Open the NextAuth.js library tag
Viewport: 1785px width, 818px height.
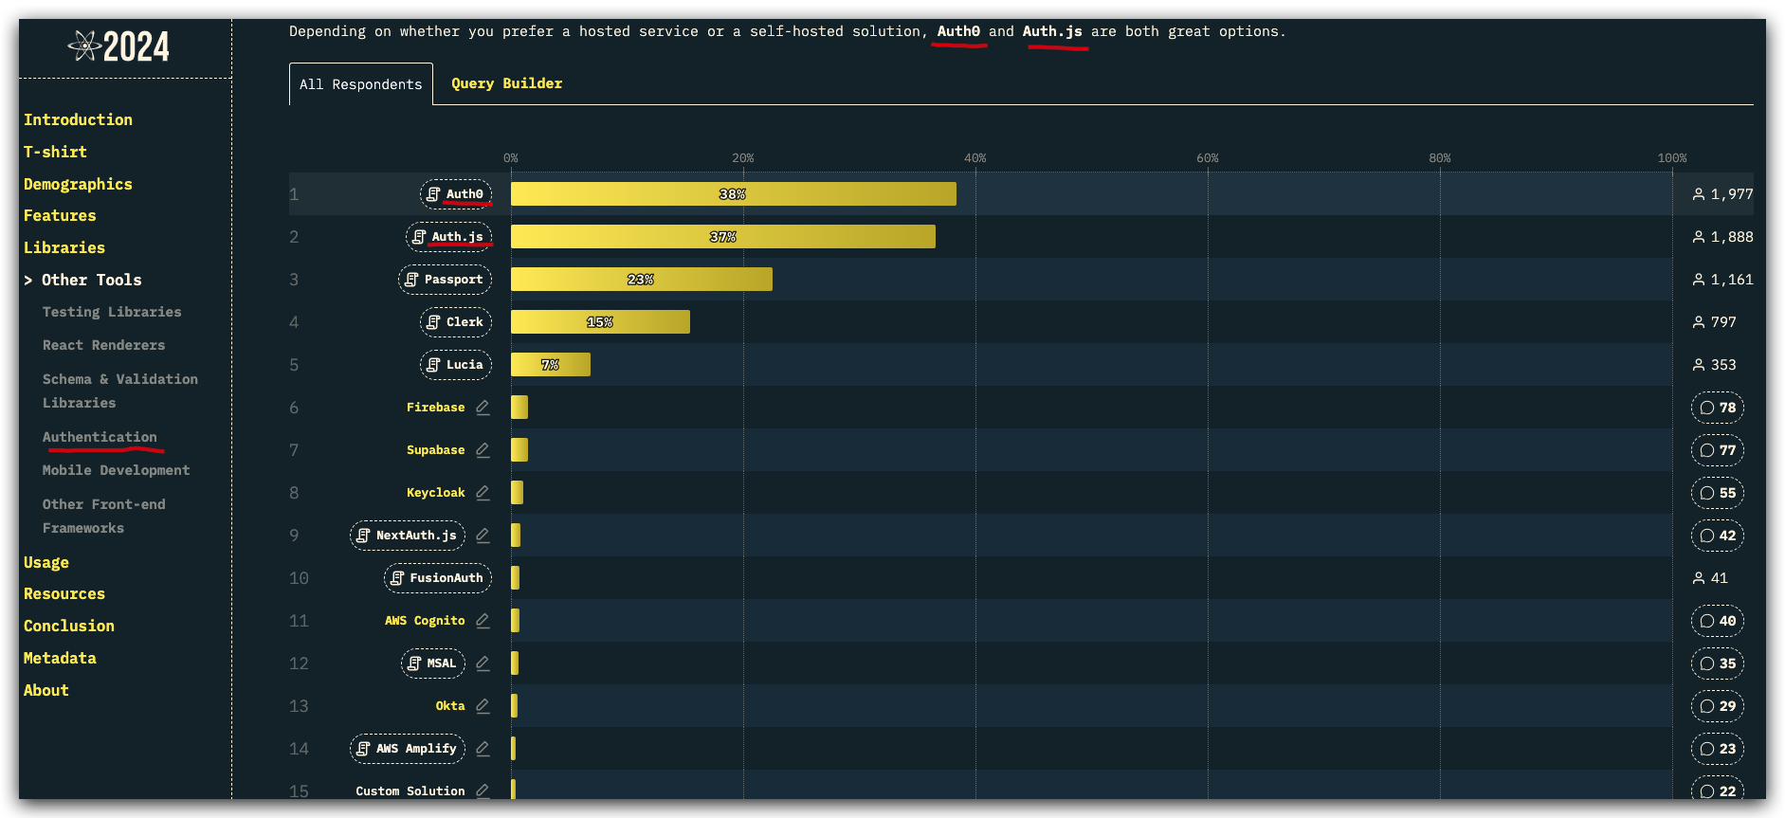(x=408, y=536)
